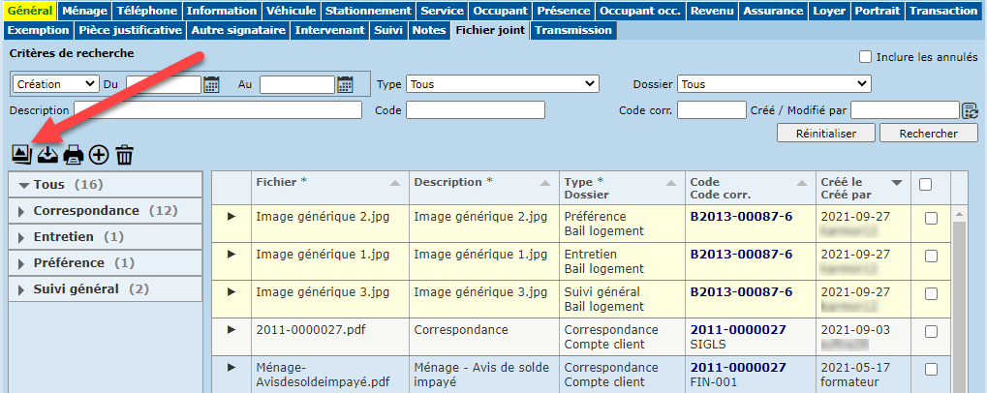Open the Type dropdown

pyautogui.click(x=502, y=84)
